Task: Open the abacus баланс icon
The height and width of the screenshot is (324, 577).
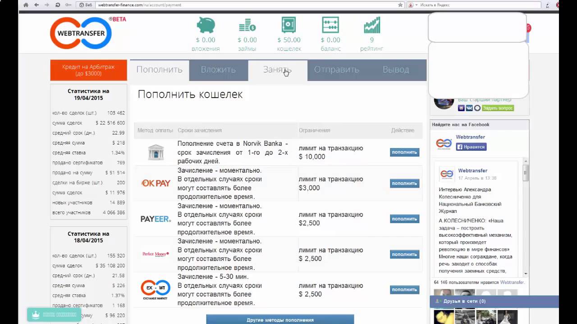Action: click(330, 25)
